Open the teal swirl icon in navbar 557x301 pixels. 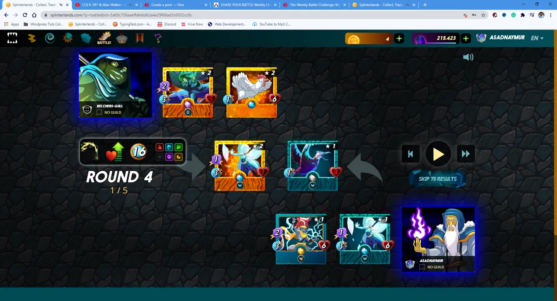click(50, 39)
